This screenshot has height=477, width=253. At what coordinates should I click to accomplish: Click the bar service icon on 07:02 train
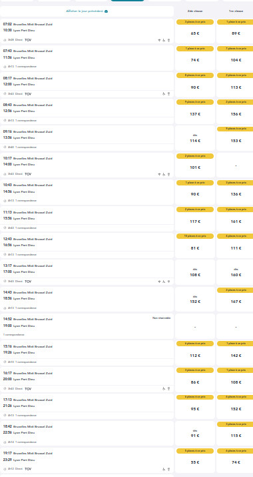pyautogui.click(x=168, y=40)
